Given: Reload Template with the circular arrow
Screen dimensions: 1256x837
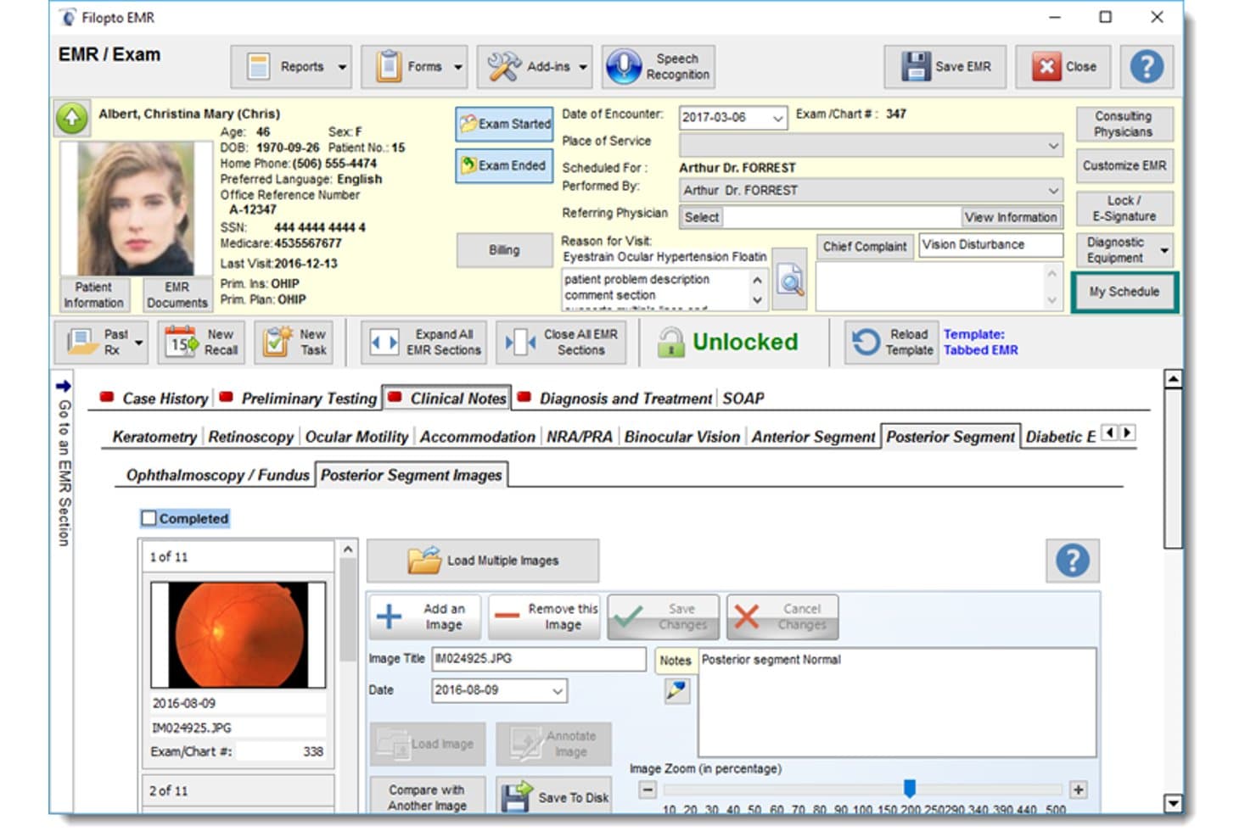Looking at the screenshot, I should [x=891, y=342].
